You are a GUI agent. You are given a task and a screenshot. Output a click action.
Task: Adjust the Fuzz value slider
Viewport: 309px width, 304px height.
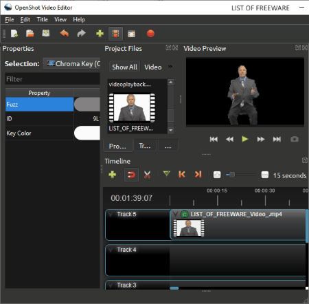tap(87, 105)
